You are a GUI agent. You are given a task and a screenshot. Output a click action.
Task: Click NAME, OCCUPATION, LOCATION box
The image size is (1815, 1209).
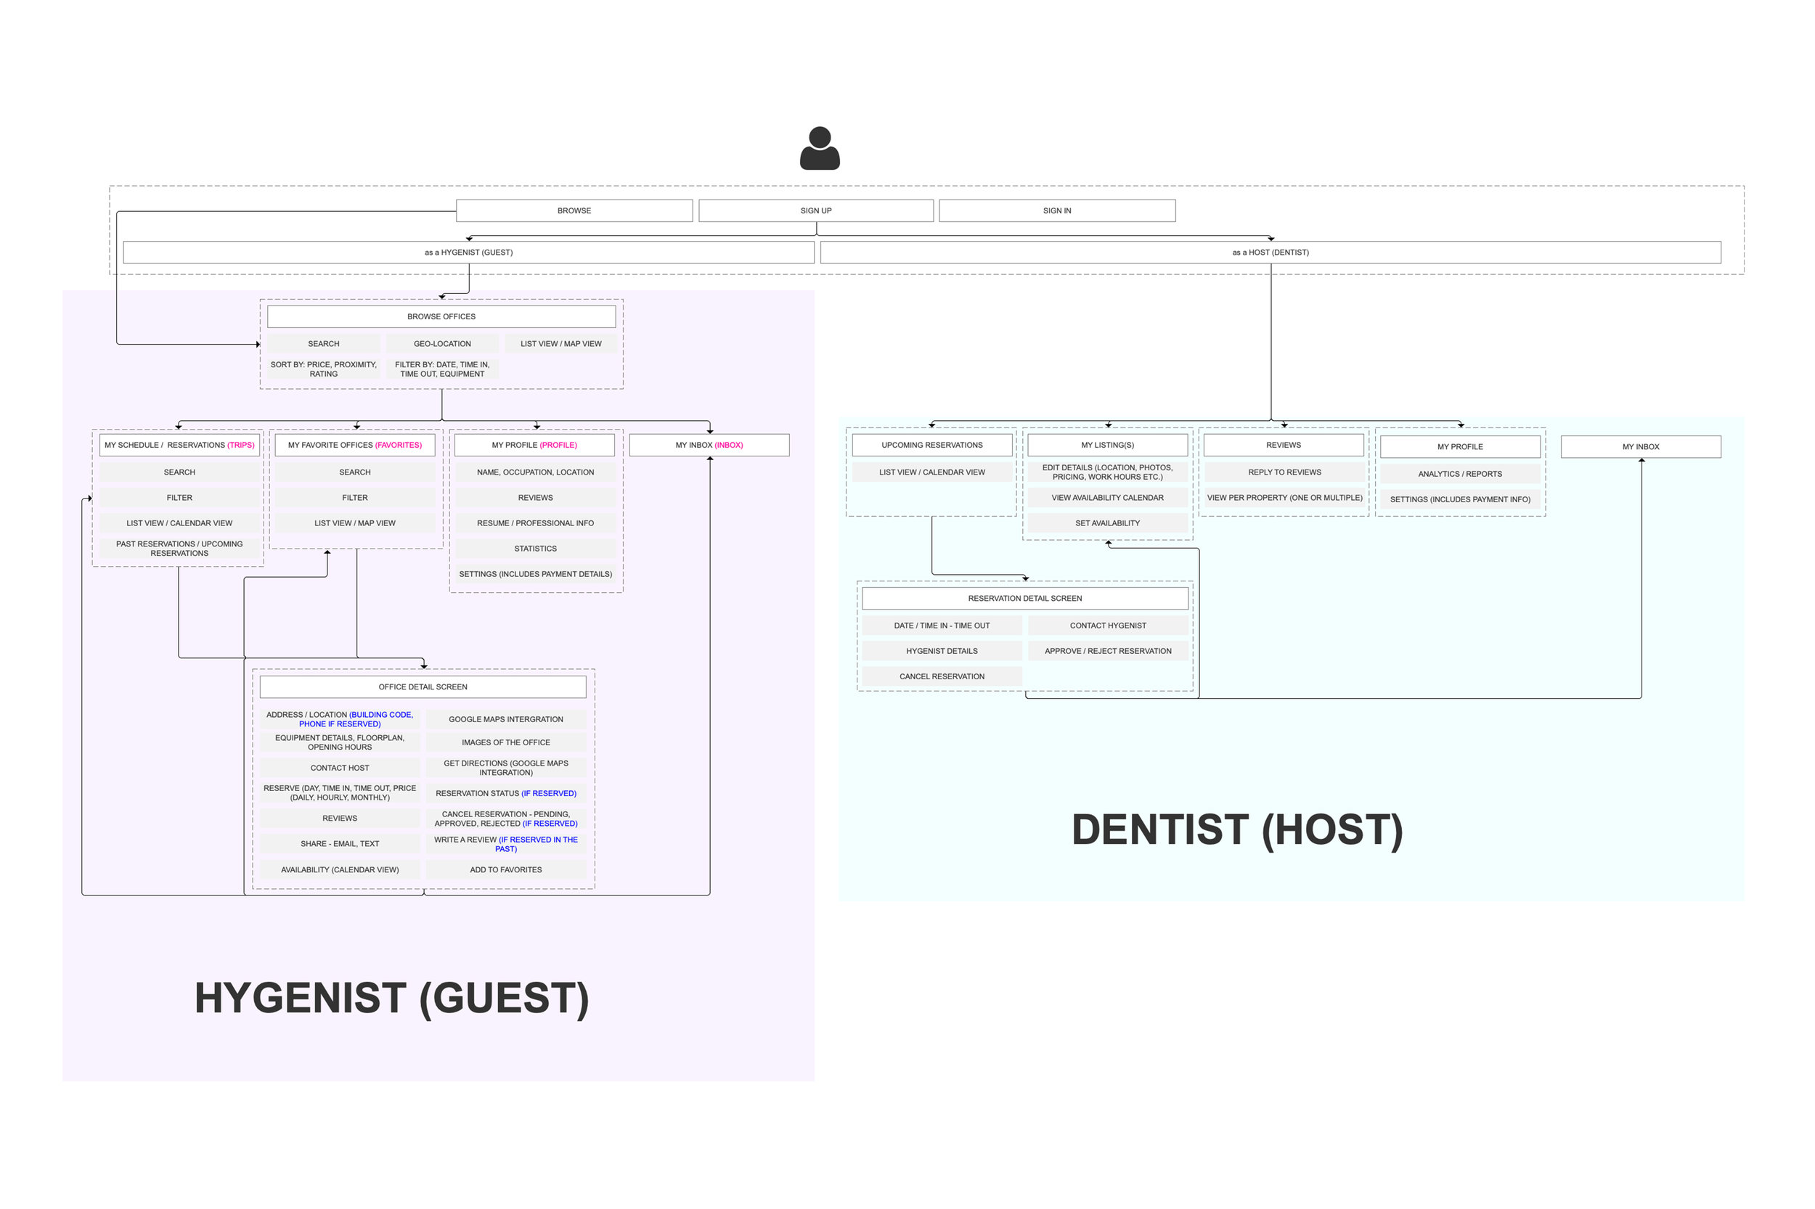[x=535, y=472]
